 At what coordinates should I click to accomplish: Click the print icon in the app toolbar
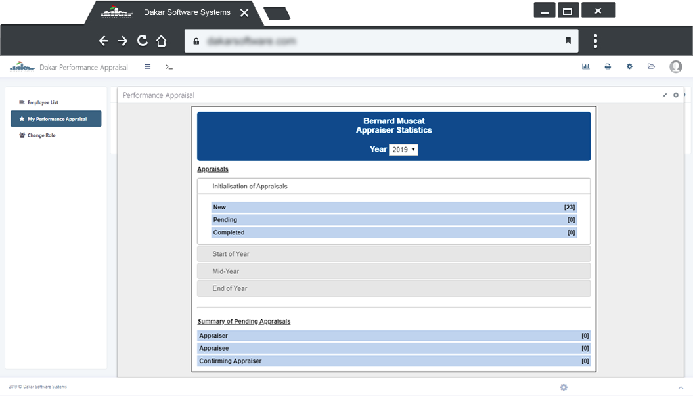[x=607, y=66]
